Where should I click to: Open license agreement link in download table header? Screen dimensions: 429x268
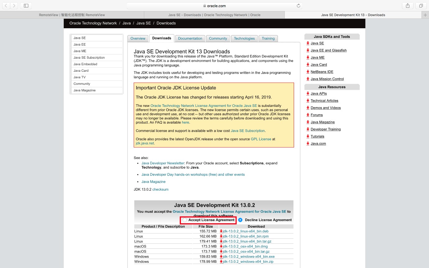[x=229, y=211]
